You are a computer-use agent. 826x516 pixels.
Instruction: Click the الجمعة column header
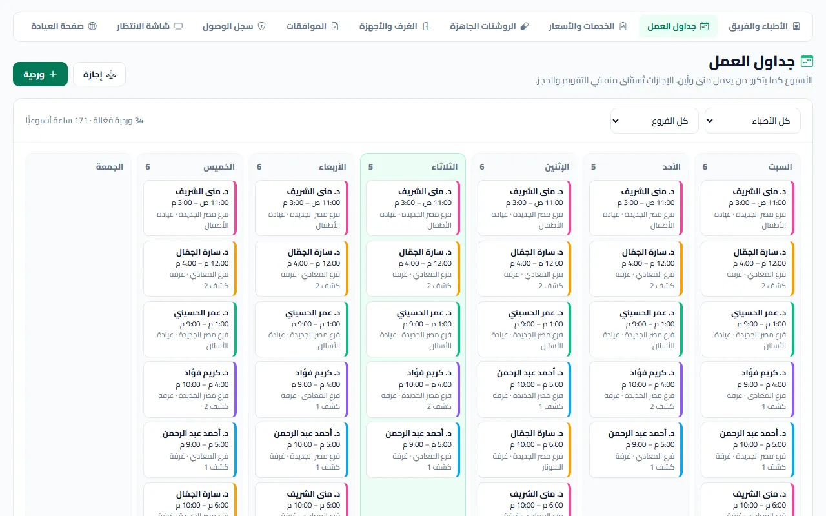click(x=110, y=166)
